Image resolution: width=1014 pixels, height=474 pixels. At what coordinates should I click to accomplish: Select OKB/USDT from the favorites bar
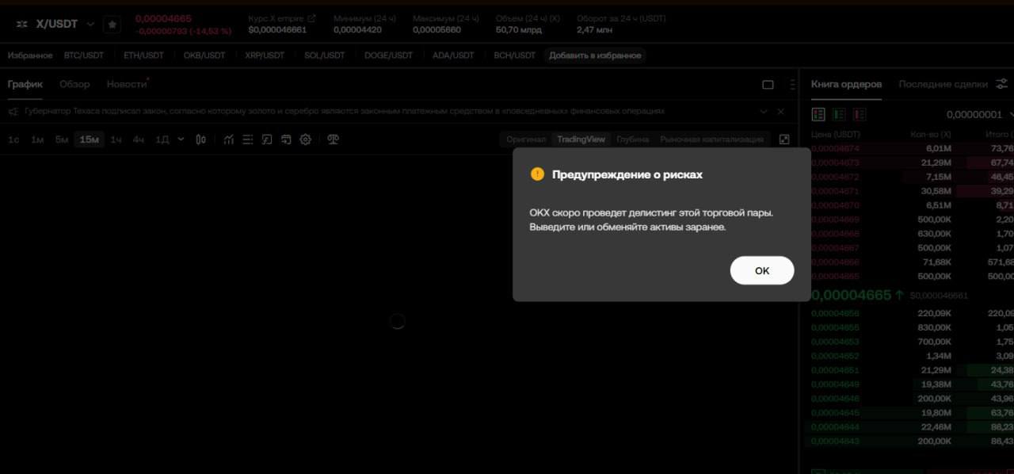204,55
